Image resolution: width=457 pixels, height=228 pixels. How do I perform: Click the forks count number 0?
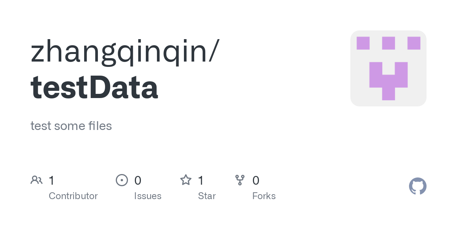pyautogui.click(x=256, y=180)
